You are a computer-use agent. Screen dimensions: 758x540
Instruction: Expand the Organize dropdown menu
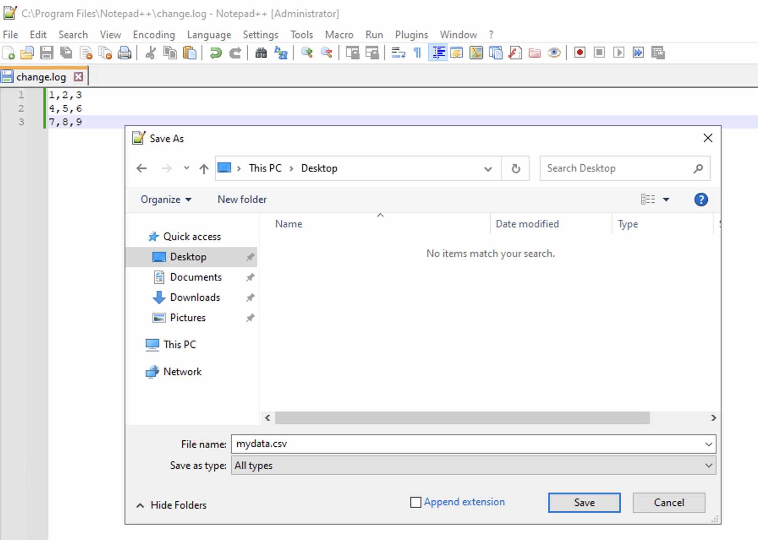[x=166, y=199]
